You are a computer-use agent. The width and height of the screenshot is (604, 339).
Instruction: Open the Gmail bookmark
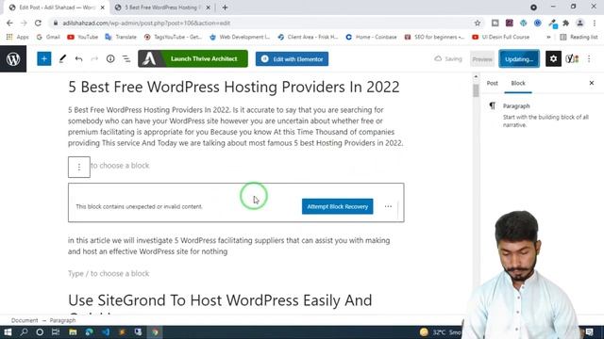48,37
